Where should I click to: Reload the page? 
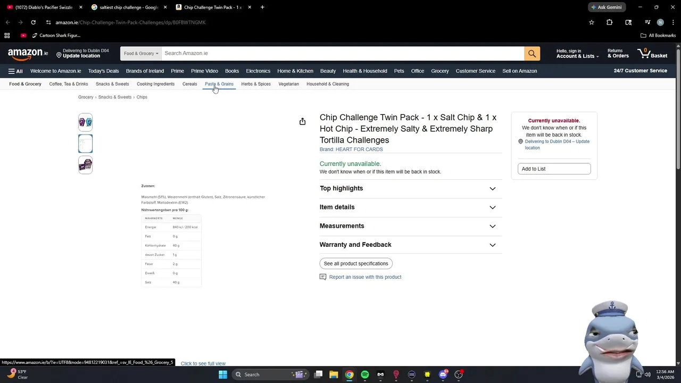coord(33,22)
